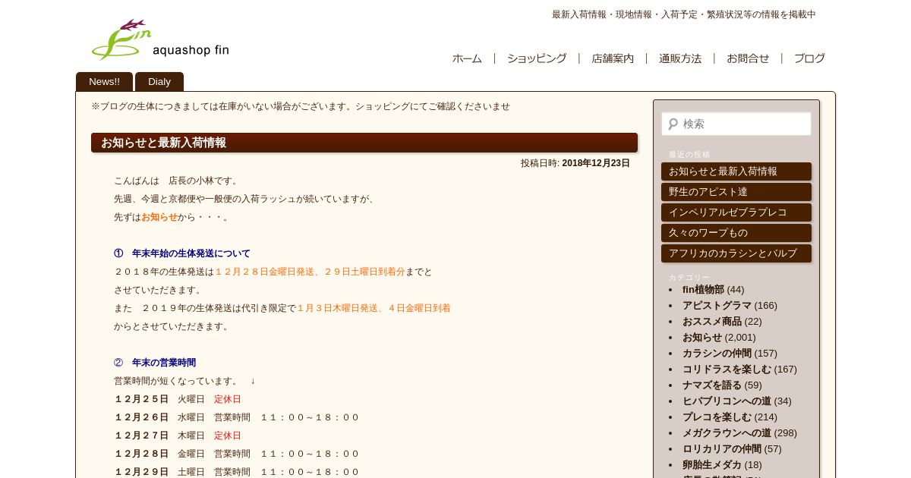Open recent post アフリカのカラシンとバルブ

(x=736, y=253)
